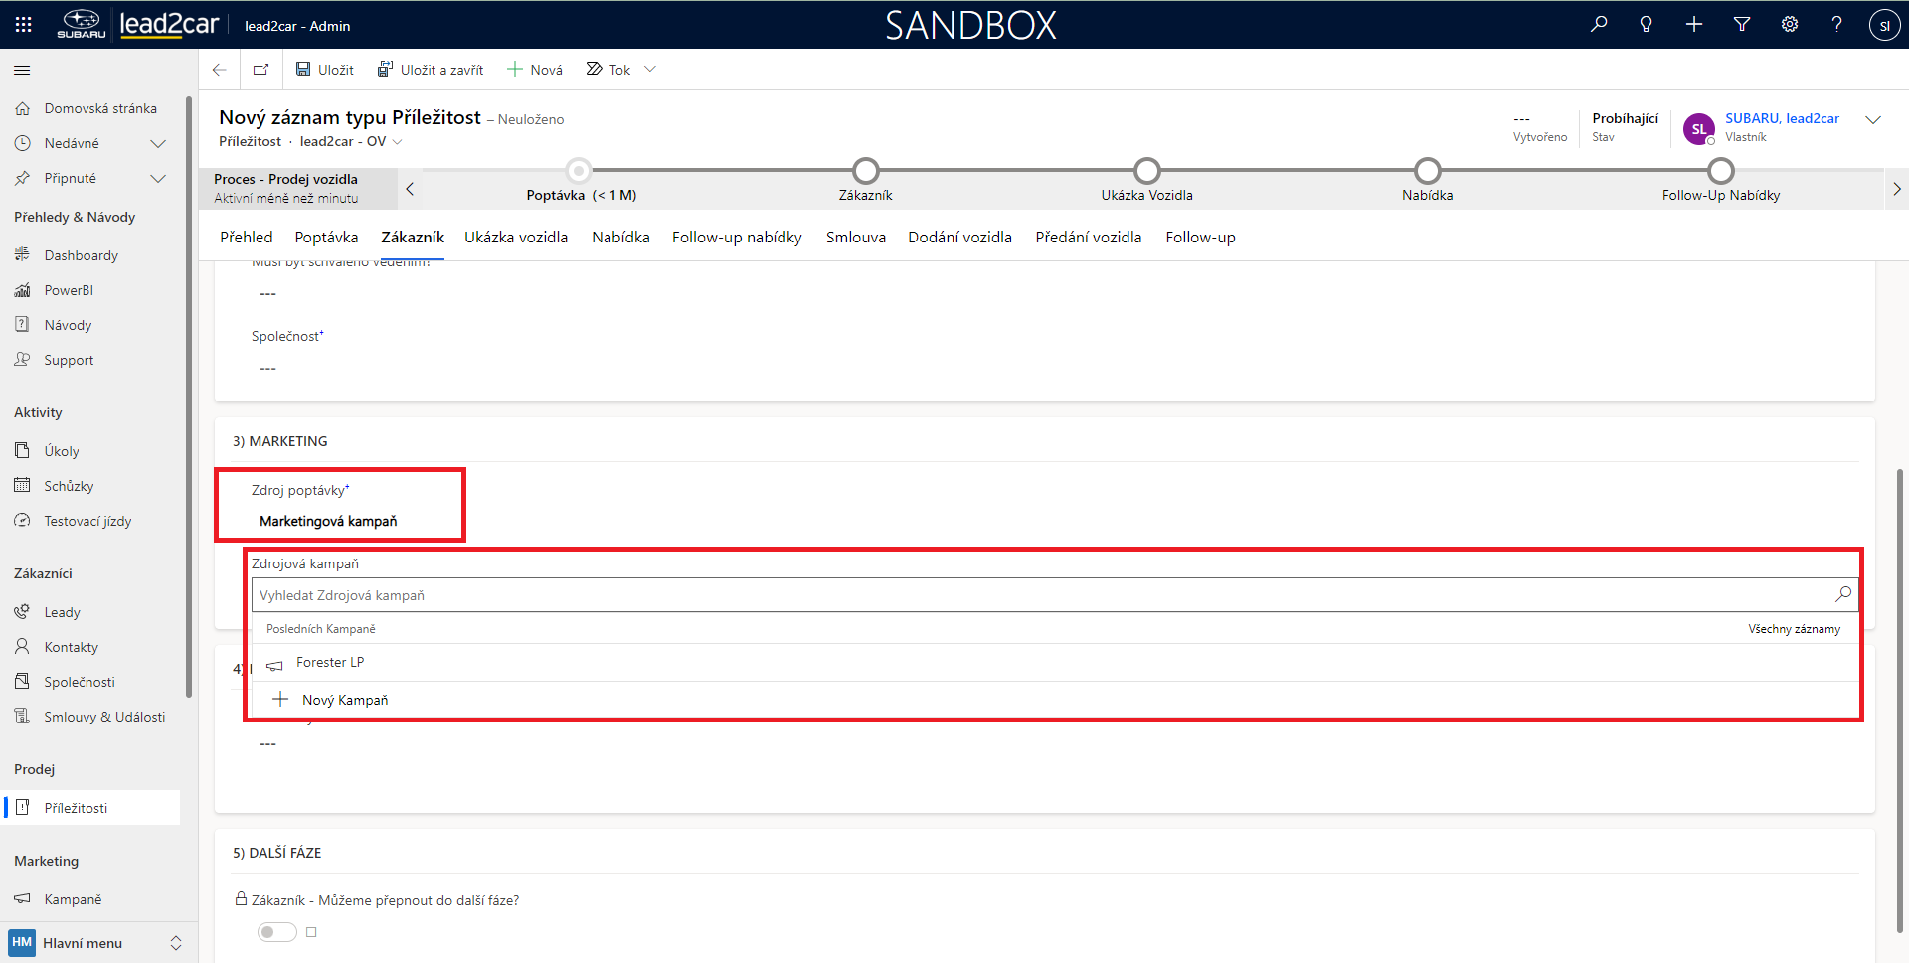Select Forester LP campaign from list
The image size is (1909, 963).
[x=330, y=663]
